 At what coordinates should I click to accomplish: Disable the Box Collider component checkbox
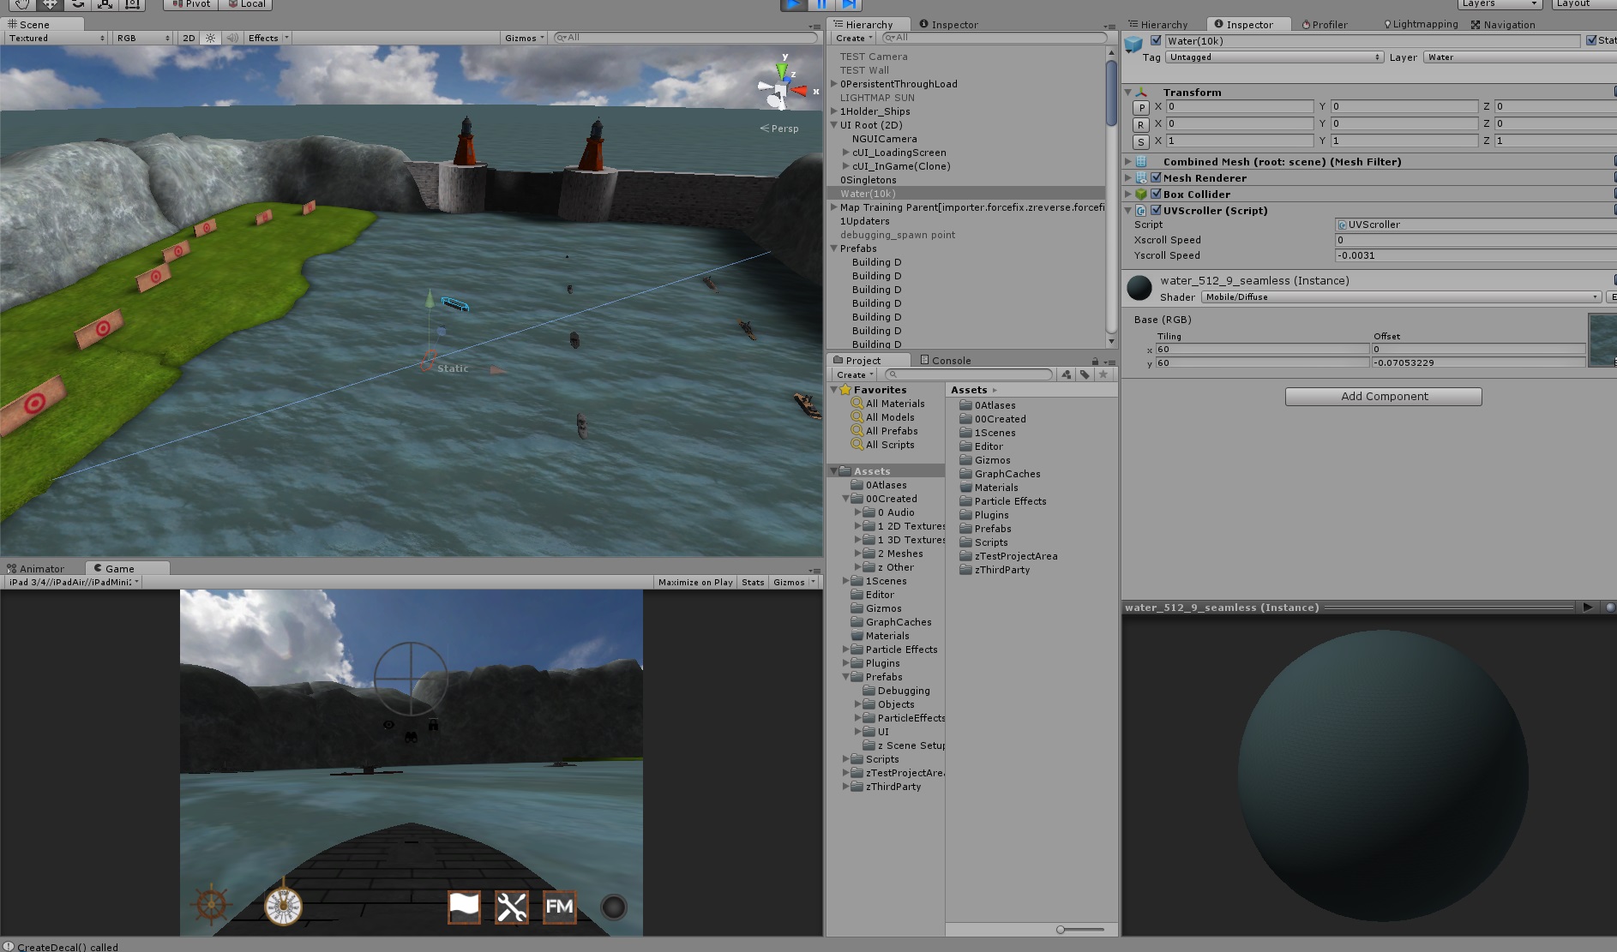click(1156, 194)
